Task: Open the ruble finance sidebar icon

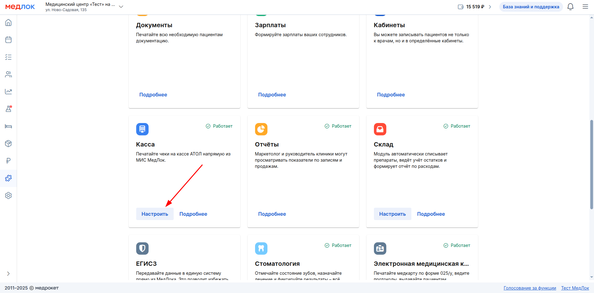Action: 8,161
